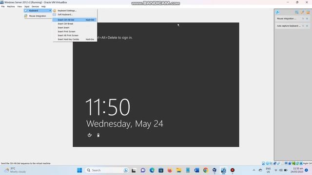312x175 pixels.
Task: Open the Machine menu
Action: 11,6
